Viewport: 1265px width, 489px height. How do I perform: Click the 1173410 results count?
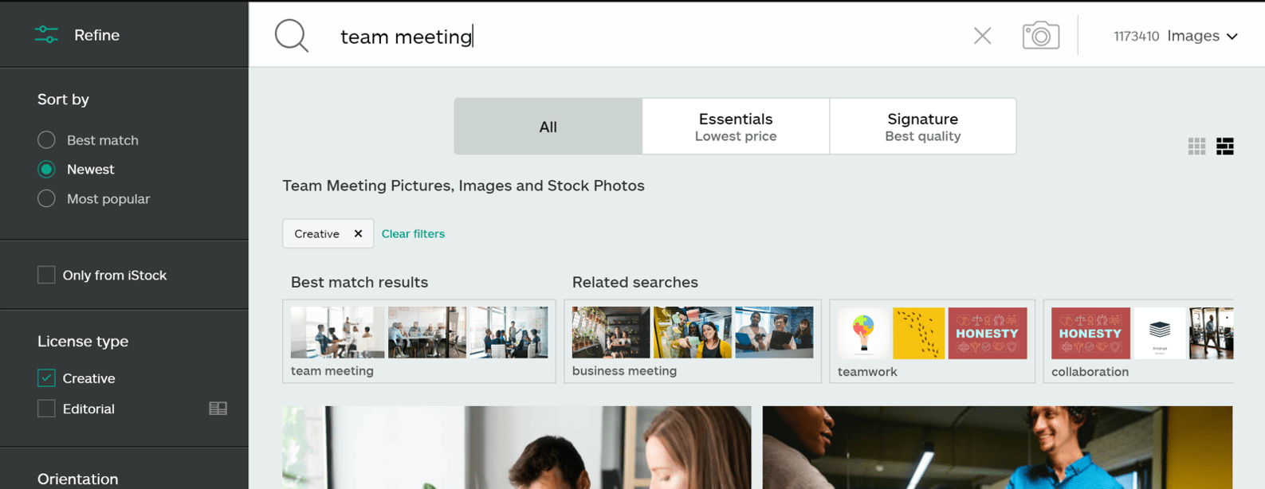tap(1136, 37)
